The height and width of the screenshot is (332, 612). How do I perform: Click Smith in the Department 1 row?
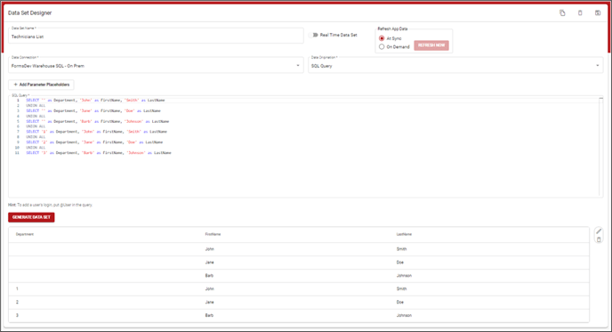click(402, 289)
